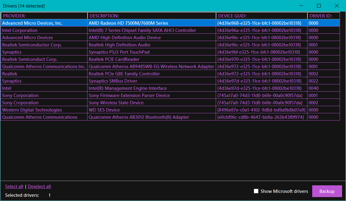Click driver ID 0022 cell
346x201 pixels.
[323, 81]
